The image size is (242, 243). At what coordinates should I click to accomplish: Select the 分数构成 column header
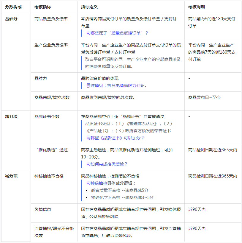coord(12,7)
